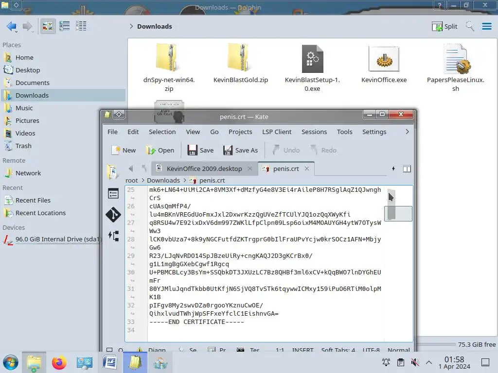Select KevinBlastSetup-1.0.exe file
Viewport: 498px width, 373px height.
[312, 68]
